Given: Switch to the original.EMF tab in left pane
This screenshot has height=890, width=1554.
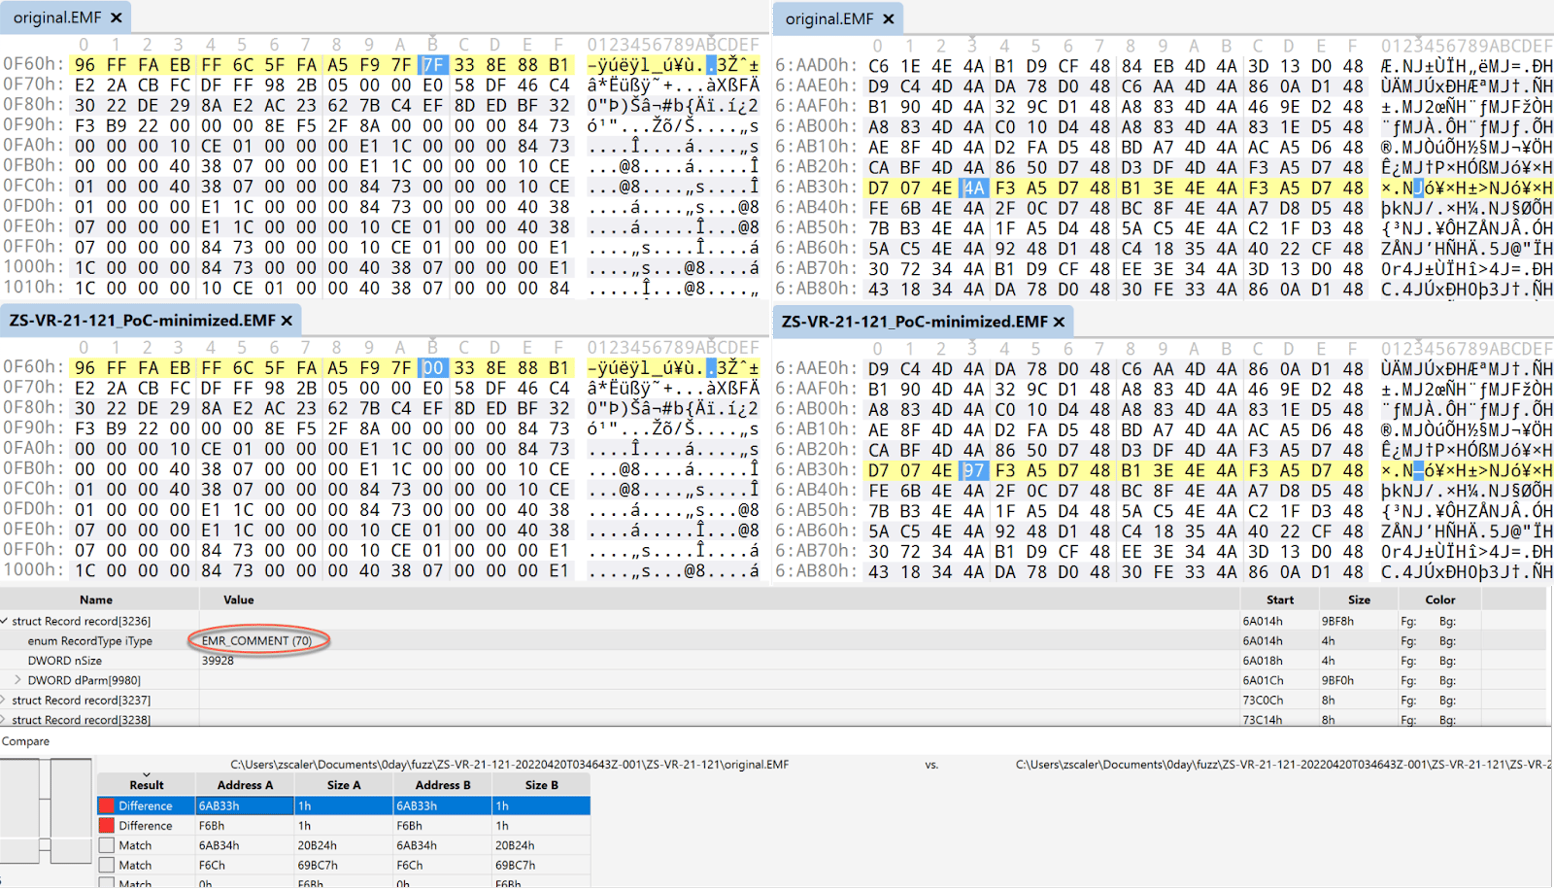Looking at the screenshot, I should tap(56, 17).
